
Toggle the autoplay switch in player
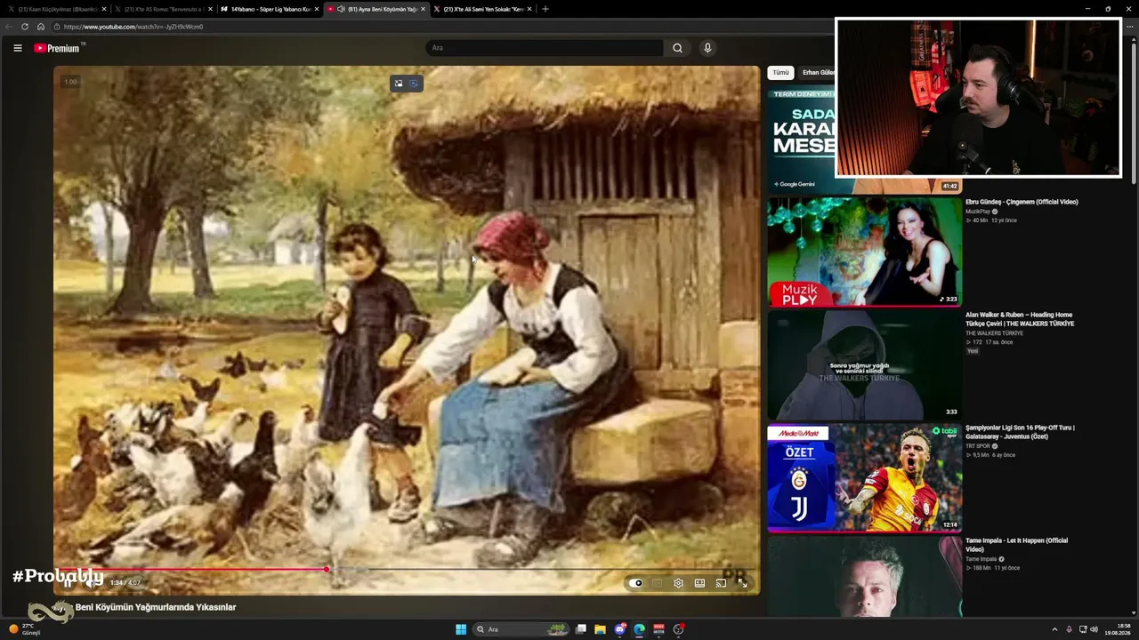(635, 583)
